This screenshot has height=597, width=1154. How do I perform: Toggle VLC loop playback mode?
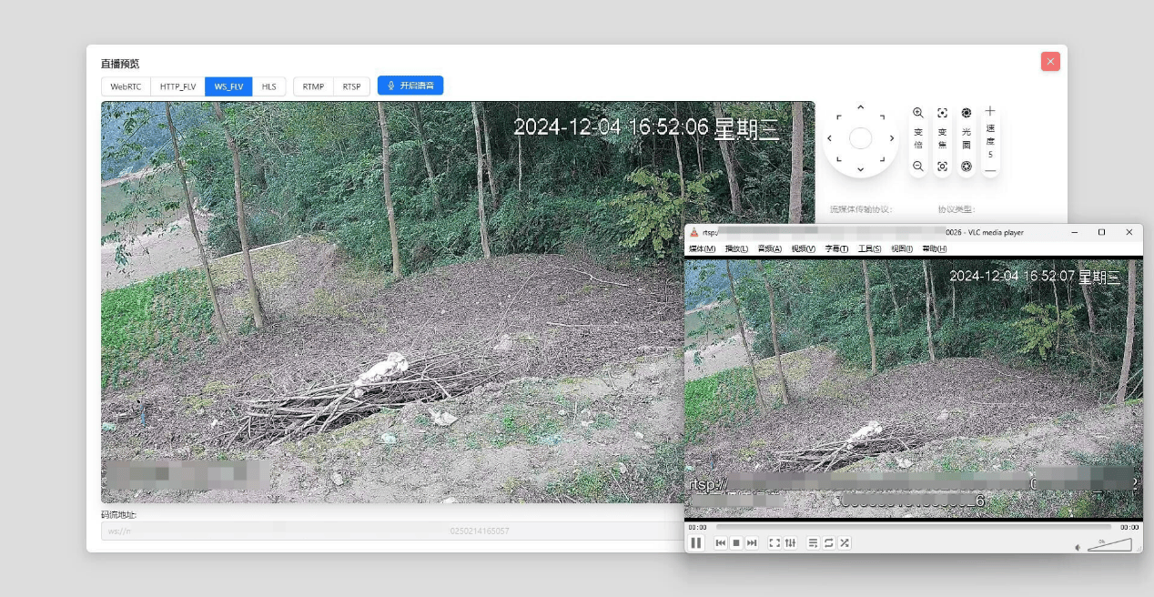click(828, 542)
